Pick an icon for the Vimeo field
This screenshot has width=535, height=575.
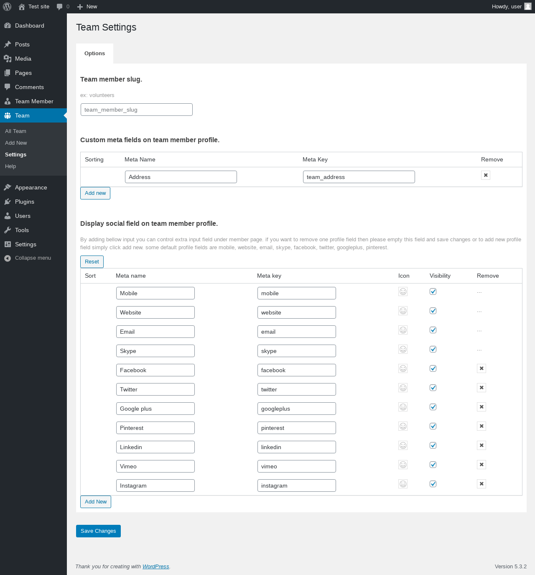coord(403,465)
